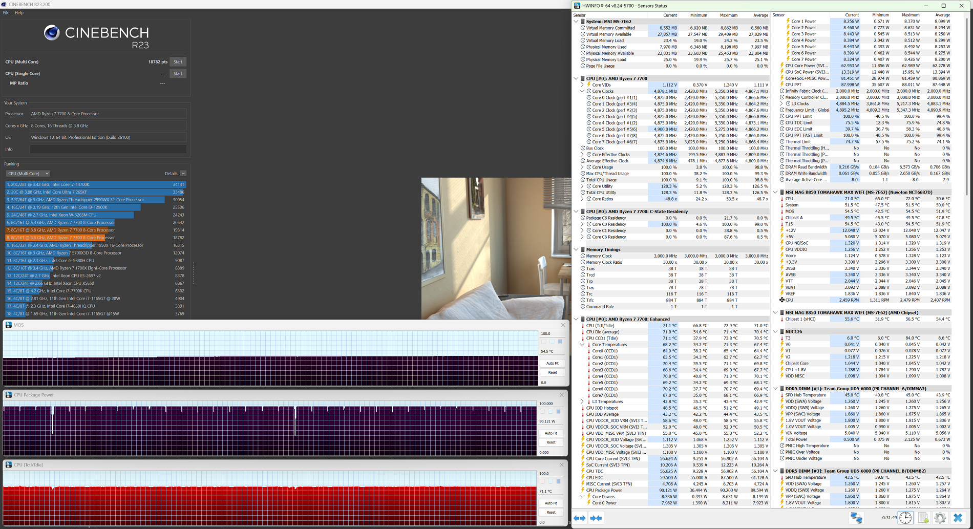Click the thermometer icon beside CPU (Tctl/Tdie) sensor
973x529 pixels.
pyautogui.click(x=583, y=326)
